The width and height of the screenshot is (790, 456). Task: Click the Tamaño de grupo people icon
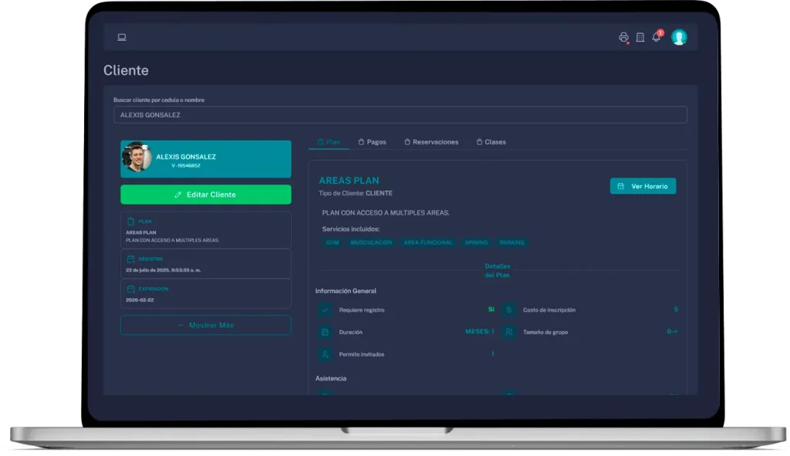point(508,332)
